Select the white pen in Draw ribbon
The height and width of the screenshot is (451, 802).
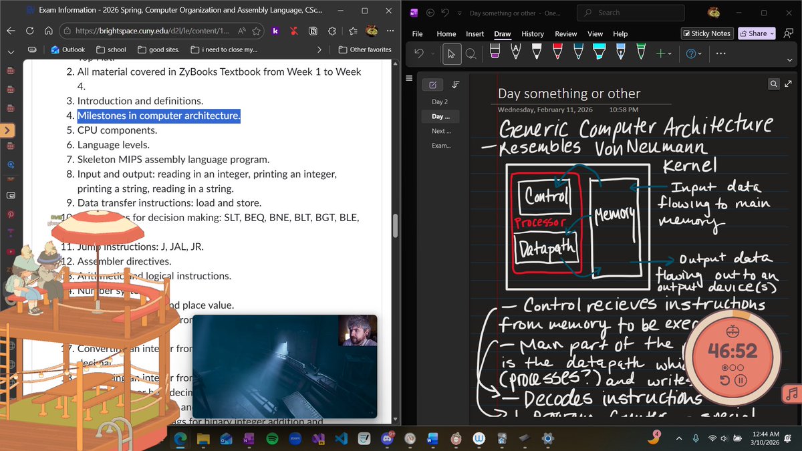pos(536,53)
